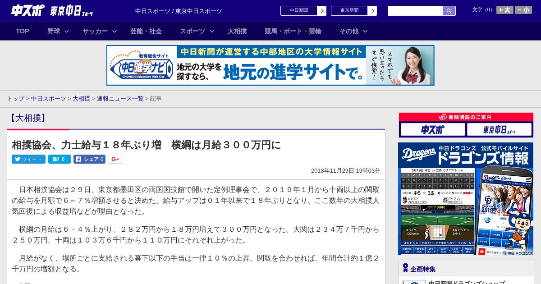Share article via Twitter ツイート button
Image resolution: width=541 pixels, height=284 pixels.
(28, 159)
